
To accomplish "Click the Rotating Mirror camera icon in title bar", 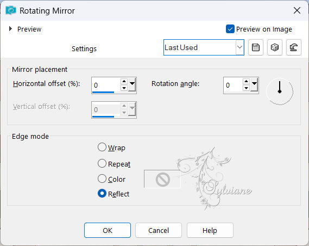I will (x=11, y=10).
